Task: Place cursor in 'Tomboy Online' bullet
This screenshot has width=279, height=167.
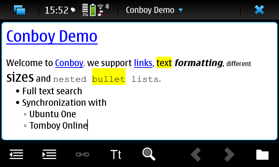Action: (58, 126)
